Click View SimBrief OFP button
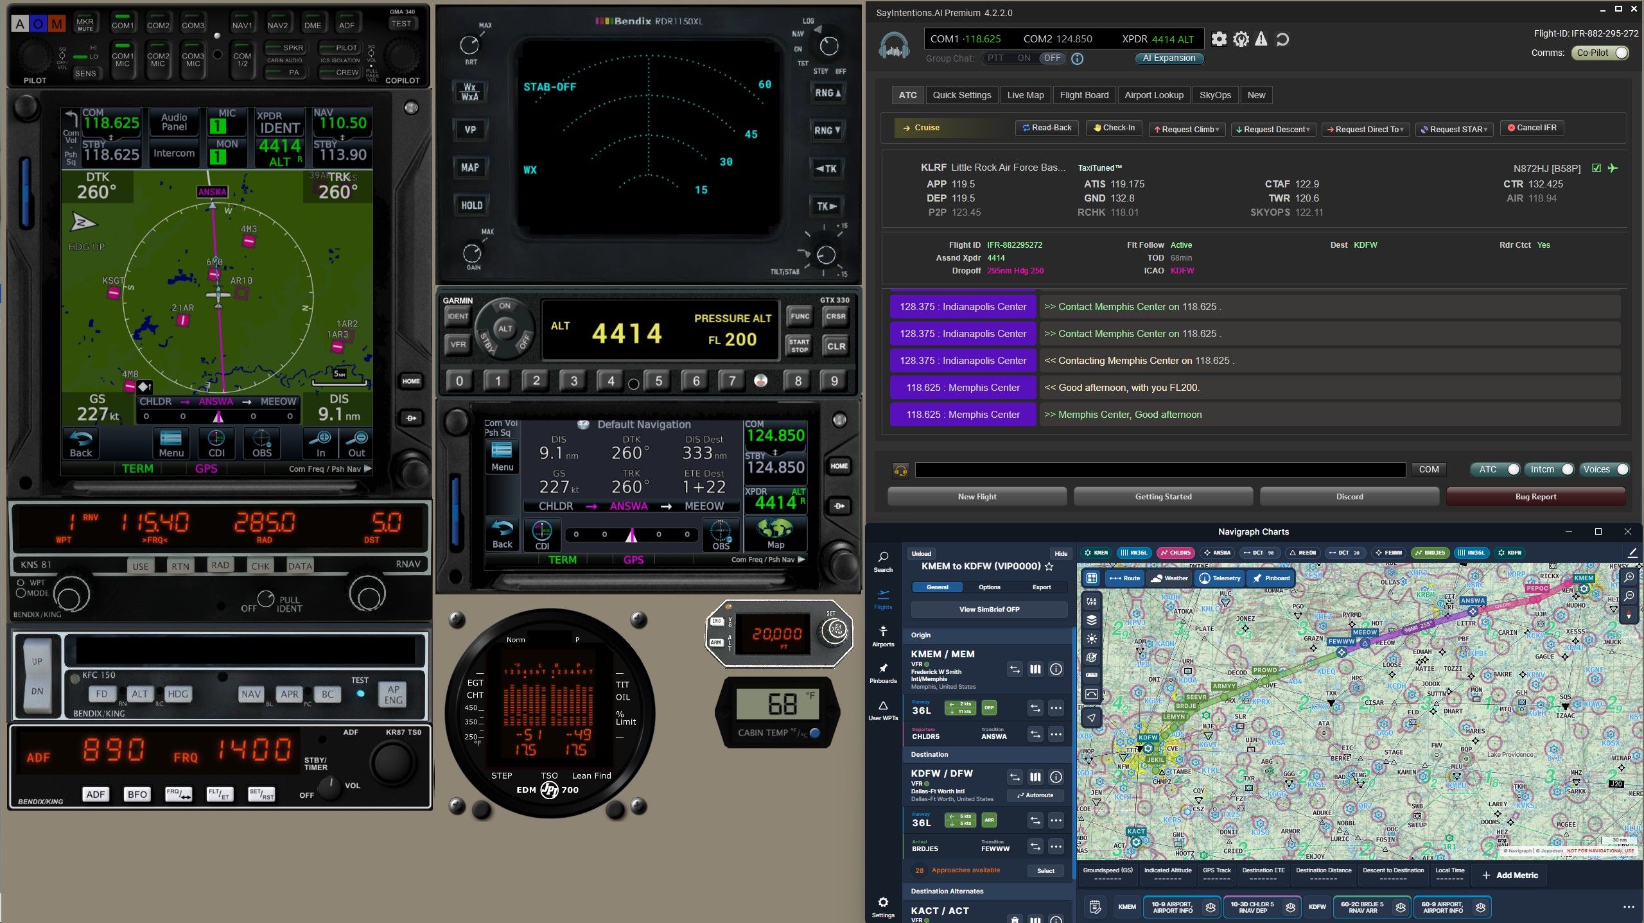 coord(989,609)
